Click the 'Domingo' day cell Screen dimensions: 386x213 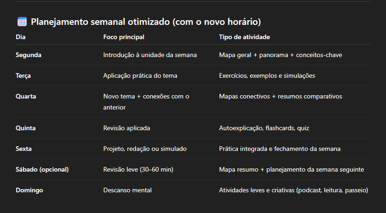point(29,190)
